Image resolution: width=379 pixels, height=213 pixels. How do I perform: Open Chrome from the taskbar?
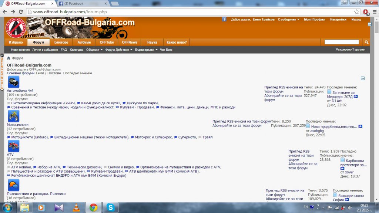click(x=93, y=207)
